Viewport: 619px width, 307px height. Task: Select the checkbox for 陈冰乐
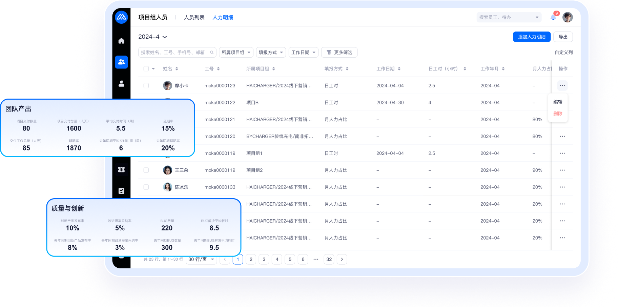146,187
